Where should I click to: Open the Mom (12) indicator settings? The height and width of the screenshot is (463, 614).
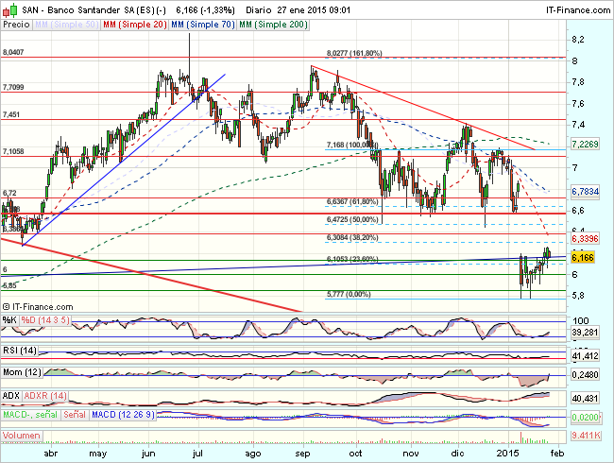click(24, 372)
